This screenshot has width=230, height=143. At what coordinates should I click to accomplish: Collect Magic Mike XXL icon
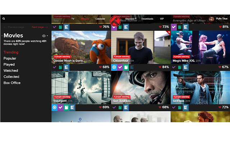click(x=180, y=67)
